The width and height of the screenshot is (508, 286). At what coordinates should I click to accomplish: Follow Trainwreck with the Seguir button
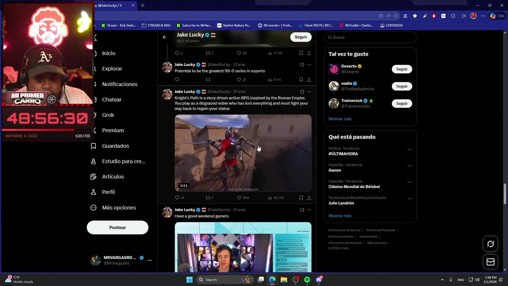tap(402, 103)
